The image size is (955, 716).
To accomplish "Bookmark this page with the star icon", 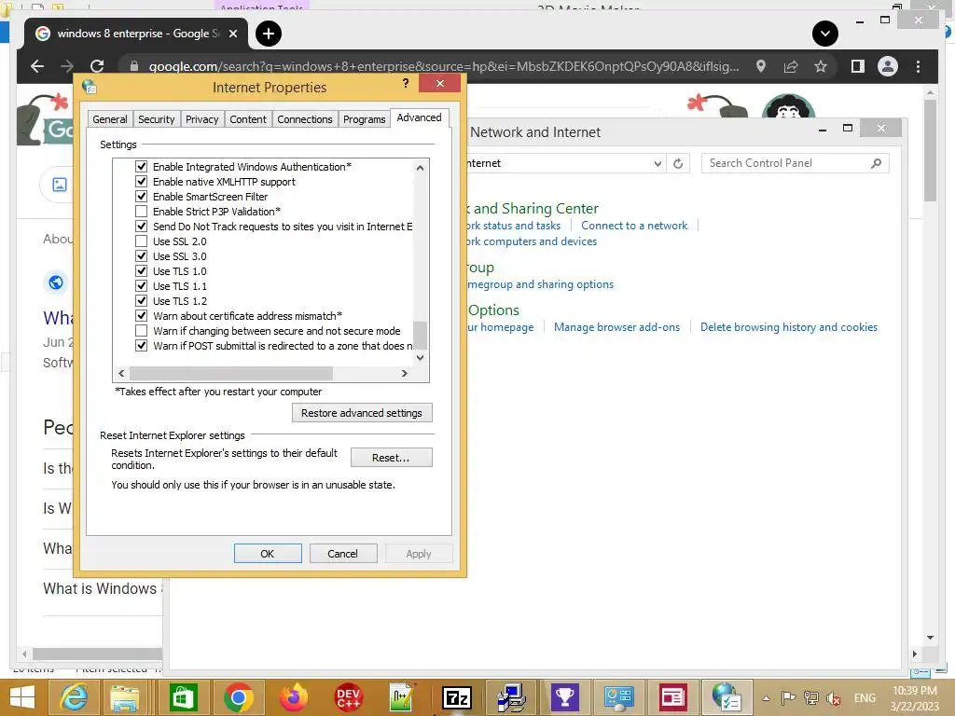I will click(821, 66).
